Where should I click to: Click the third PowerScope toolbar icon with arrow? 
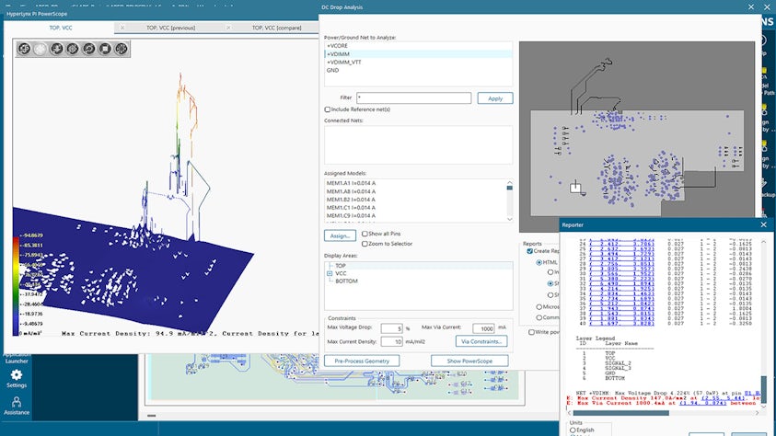56,49
